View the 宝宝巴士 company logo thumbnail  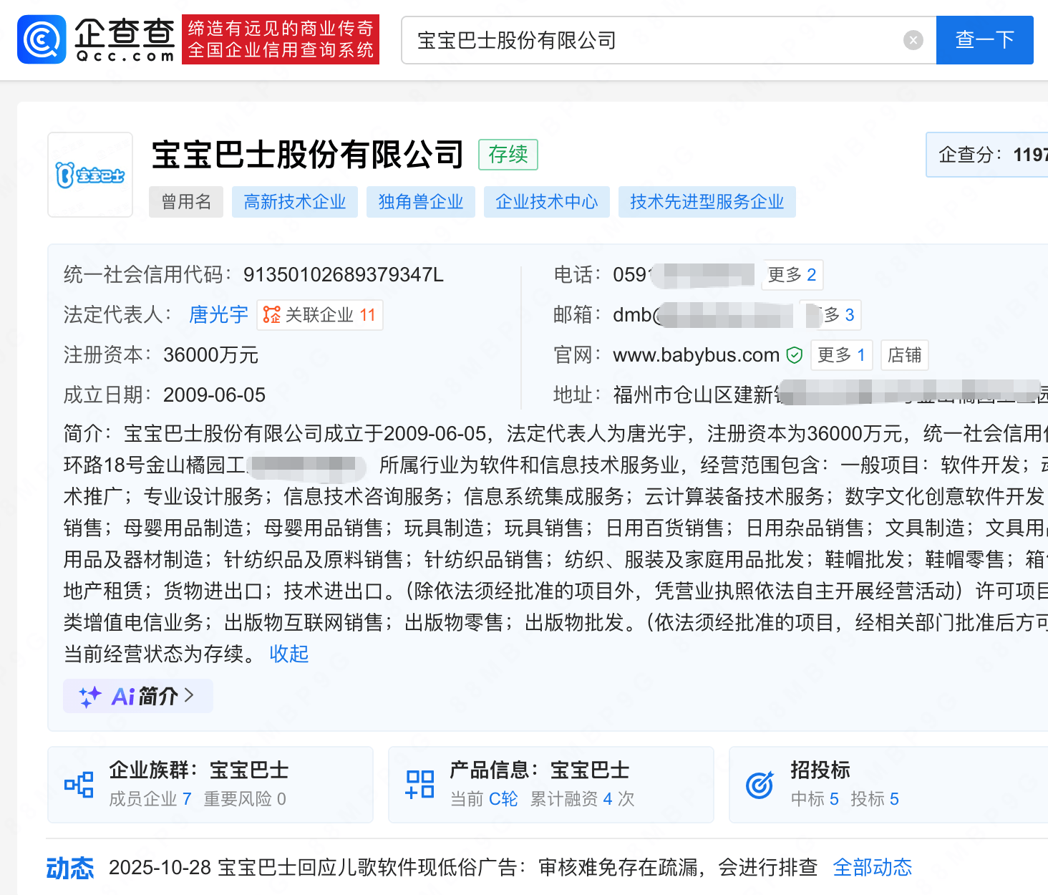(x=89, y=175)
